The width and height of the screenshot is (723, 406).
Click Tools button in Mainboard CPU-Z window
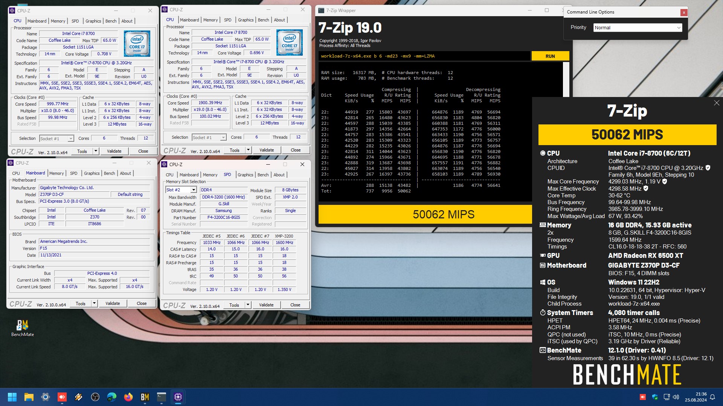[x=81, y=303]
